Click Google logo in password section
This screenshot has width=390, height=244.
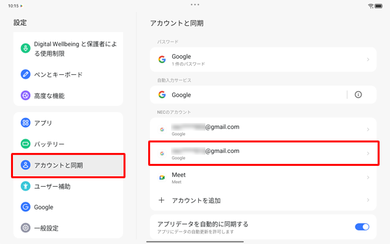pos(162,59)
